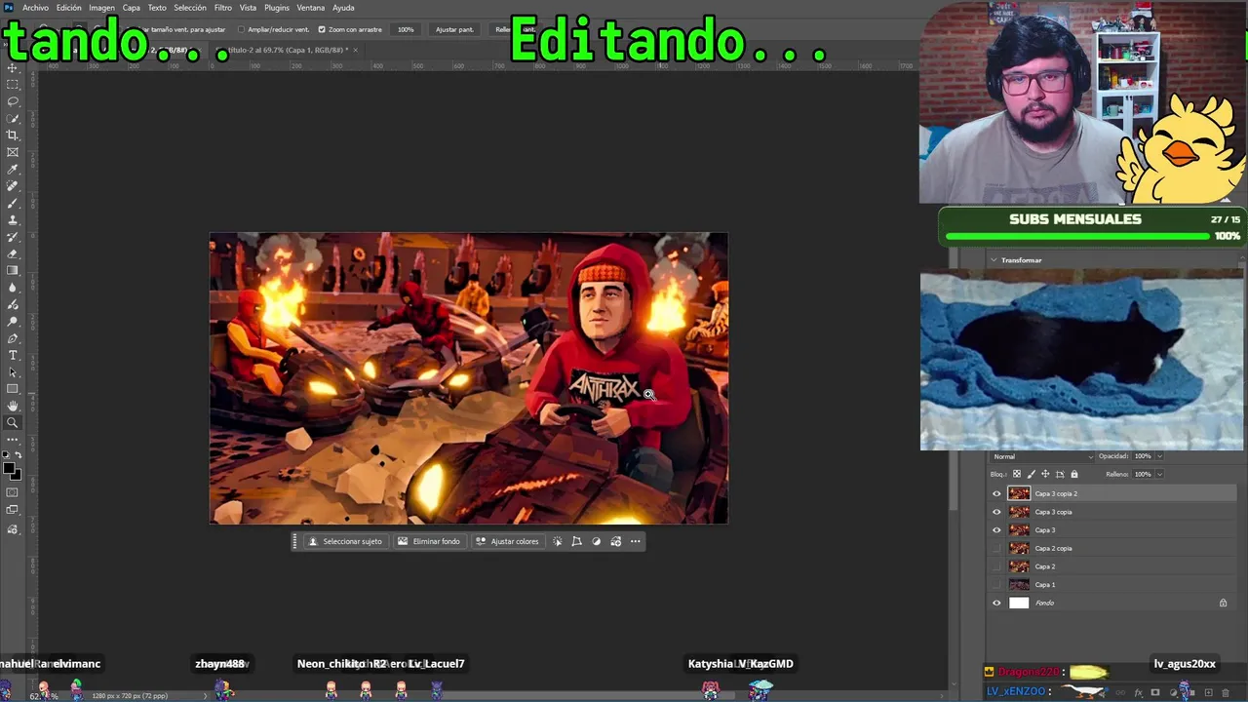Select the Hand tool

[x=13, y=406]
